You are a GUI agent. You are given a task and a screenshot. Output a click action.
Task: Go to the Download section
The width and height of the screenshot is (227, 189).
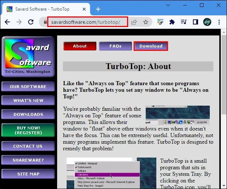coord(151,46)
